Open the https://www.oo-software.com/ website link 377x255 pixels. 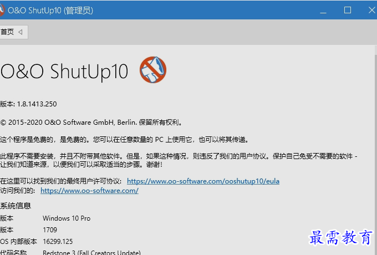(89, 191)
